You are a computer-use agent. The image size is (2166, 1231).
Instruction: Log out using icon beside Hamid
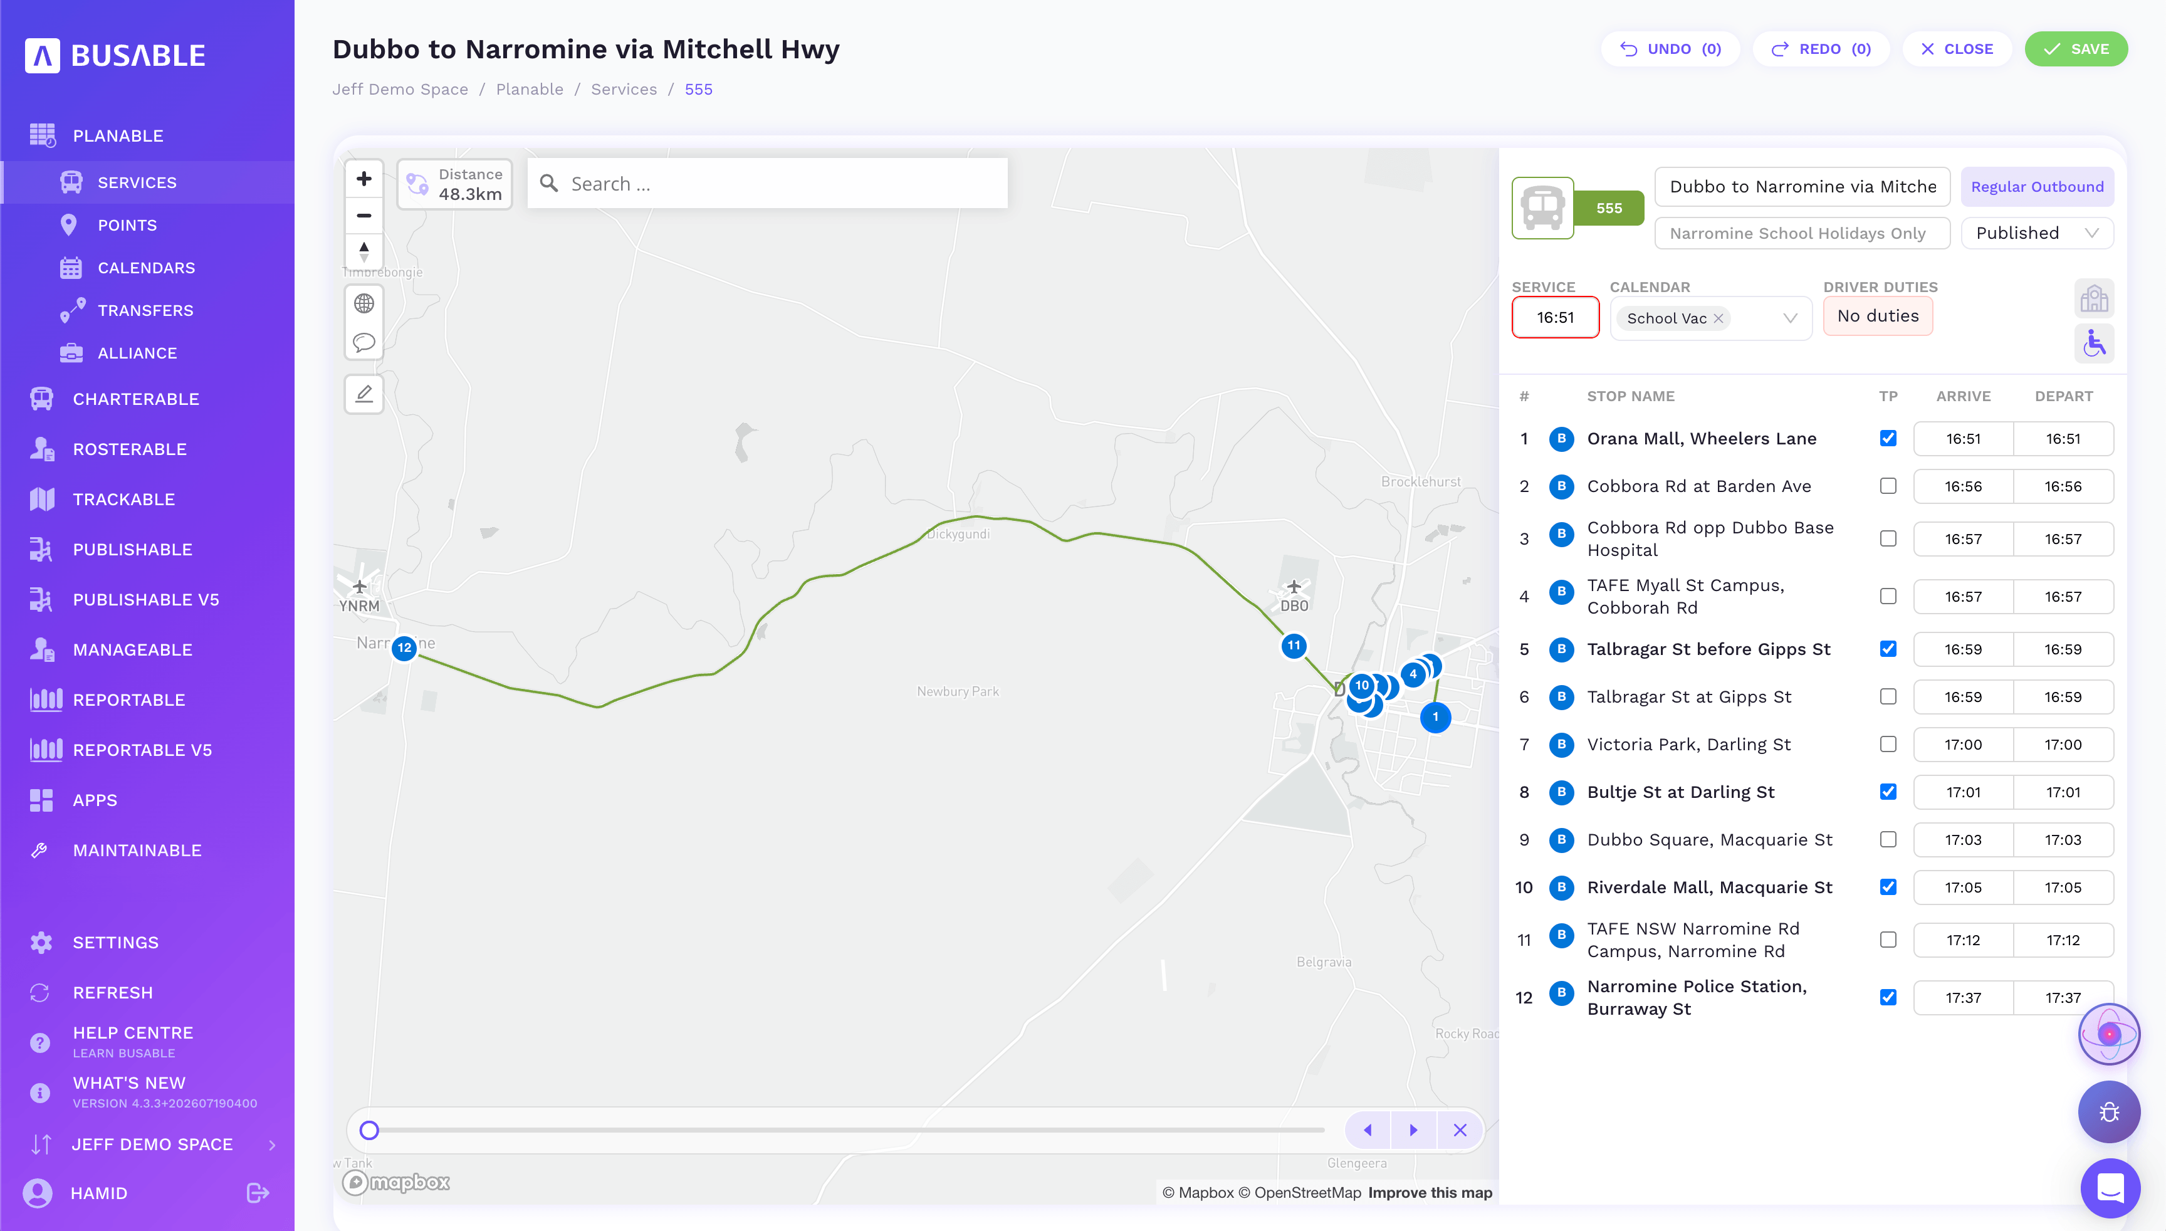[x=257, y=1193]
